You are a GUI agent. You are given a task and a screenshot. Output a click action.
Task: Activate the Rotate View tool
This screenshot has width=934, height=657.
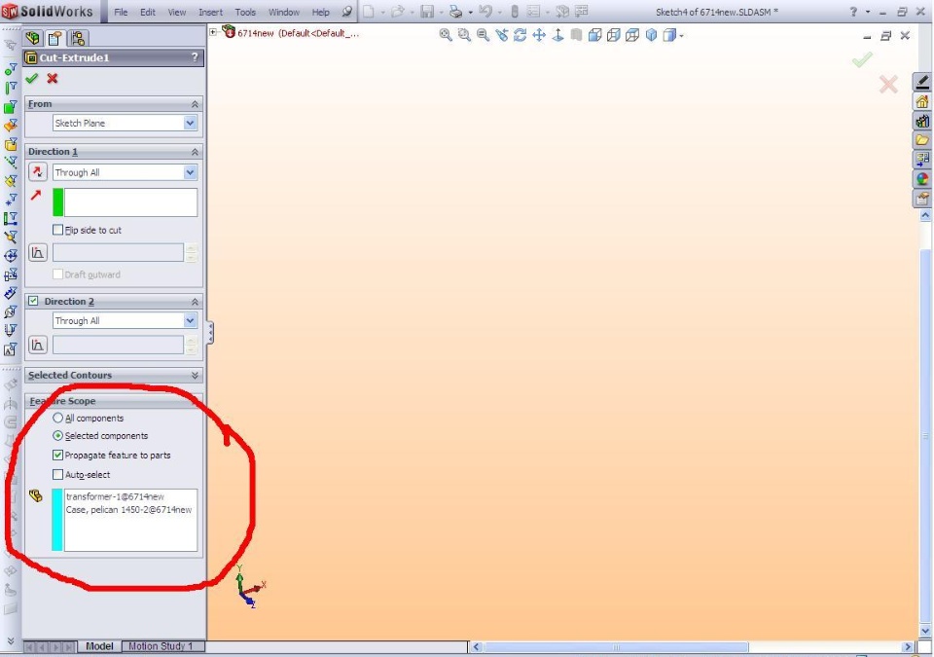point(520,35)
